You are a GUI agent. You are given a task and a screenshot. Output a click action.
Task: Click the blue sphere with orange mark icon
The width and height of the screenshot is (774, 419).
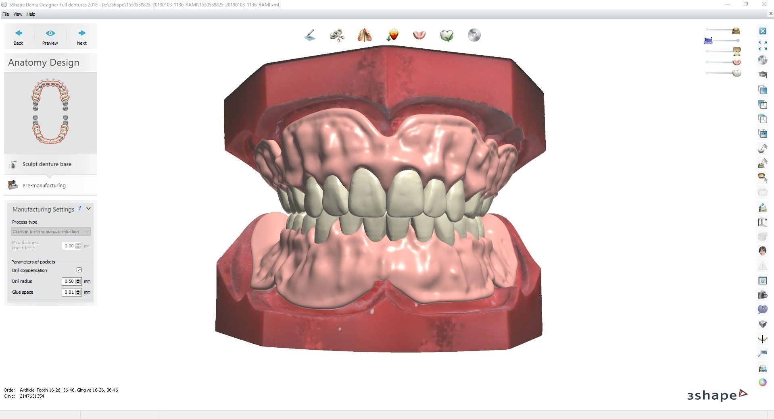coord(763,309)
